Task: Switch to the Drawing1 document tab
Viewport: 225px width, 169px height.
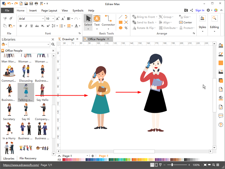Action: coord(68,39)
